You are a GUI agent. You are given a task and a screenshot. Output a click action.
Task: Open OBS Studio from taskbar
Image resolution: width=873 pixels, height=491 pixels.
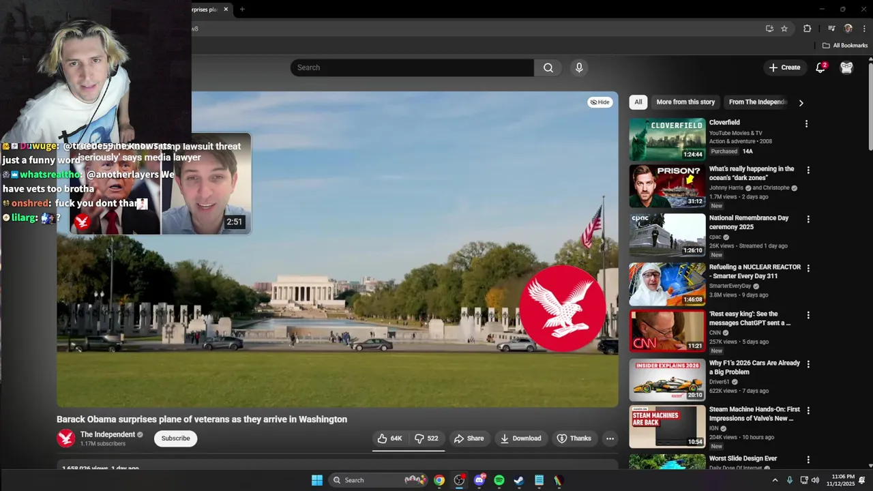pos(459,480)
